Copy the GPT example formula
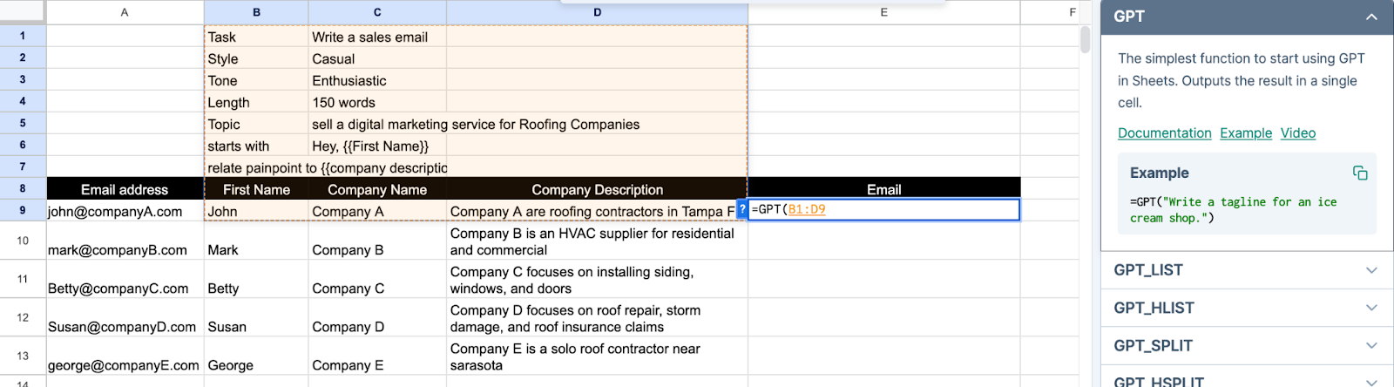1394x387 pixels. click(1360, 173)
